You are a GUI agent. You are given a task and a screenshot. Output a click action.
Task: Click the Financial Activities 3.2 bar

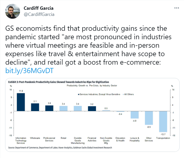tap(92, 108)
